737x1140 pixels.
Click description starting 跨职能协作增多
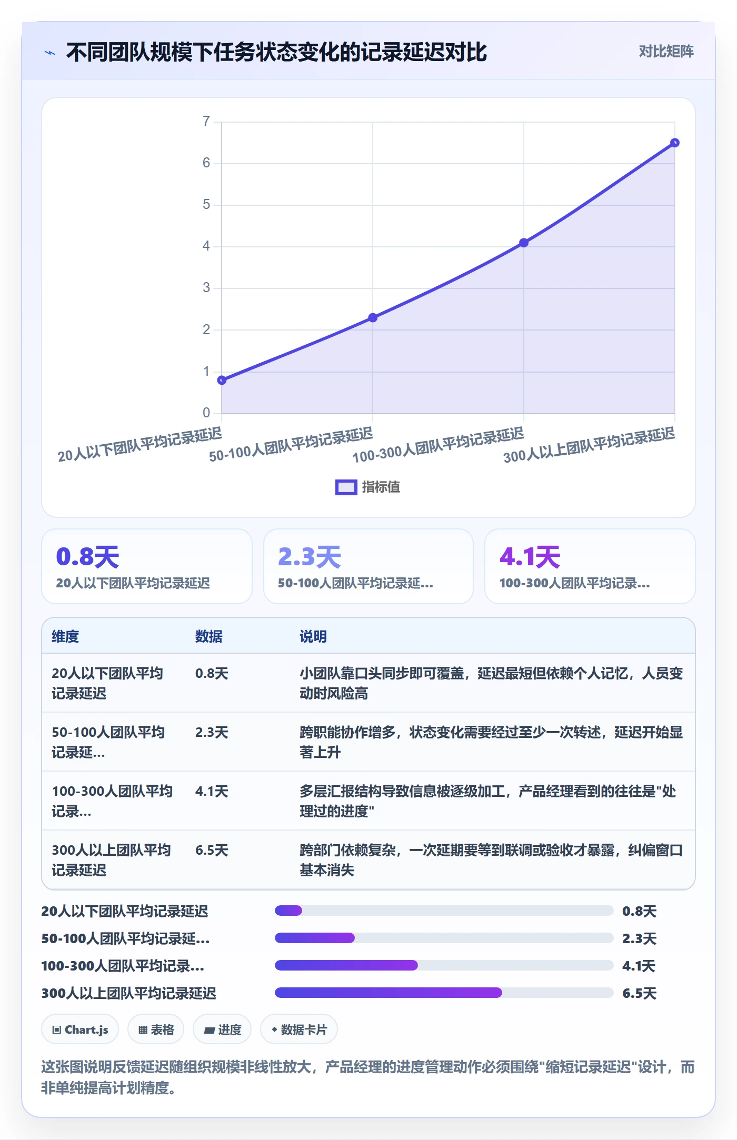point(492,742)
